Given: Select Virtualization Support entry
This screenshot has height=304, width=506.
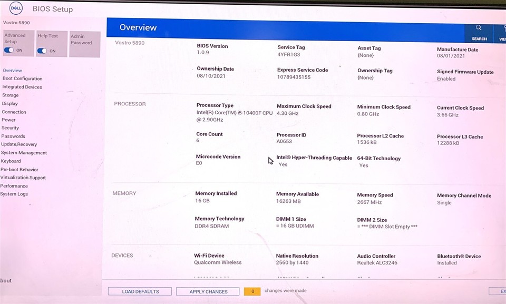Looking at the screenshot, I should coord(23,178).
